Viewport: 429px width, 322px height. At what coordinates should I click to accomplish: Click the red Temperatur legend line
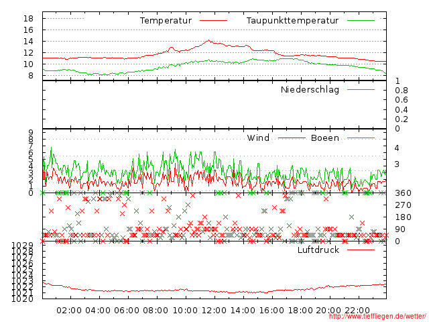pyautogui.click(x=213, y=21)
